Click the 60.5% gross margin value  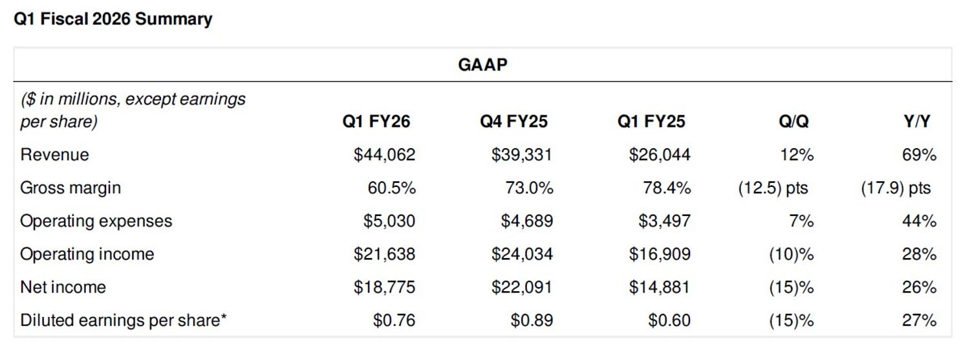tap(392, 188)
